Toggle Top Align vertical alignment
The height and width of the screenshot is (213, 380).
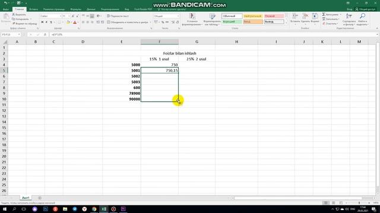point(83,16)
